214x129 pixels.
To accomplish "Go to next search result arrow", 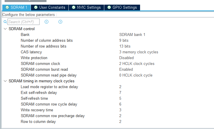I will (60, 22).
